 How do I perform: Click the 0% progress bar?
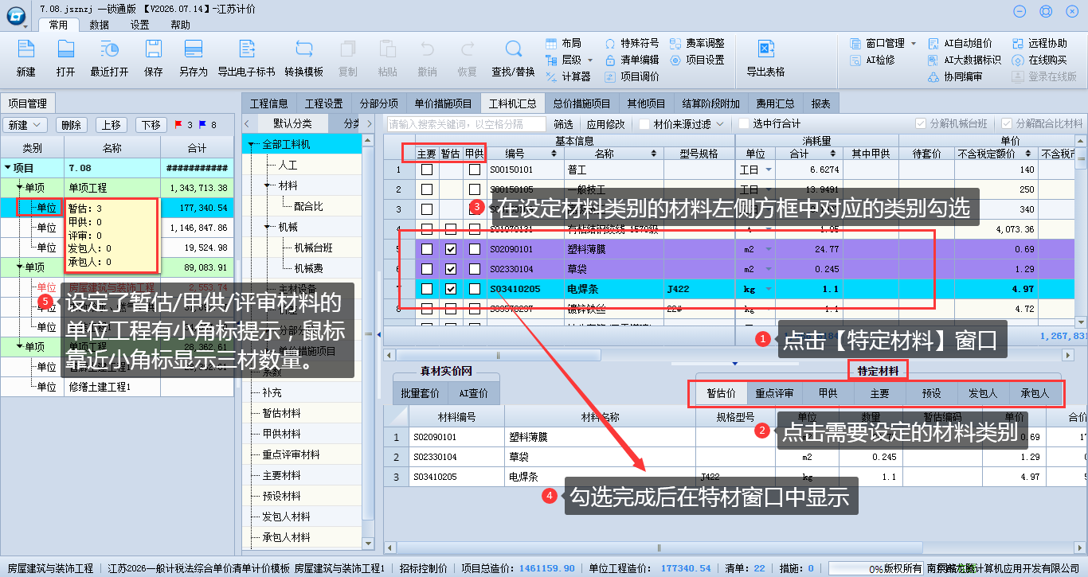(x=876, y=569)
